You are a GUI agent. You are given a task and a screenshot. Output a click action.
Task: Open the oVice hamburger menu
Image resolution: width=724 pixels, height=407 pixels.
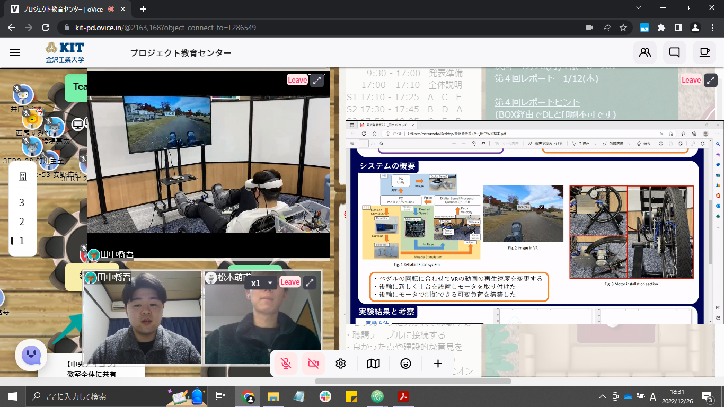point(15,52)
